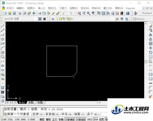Click the Trim tool

151,66
